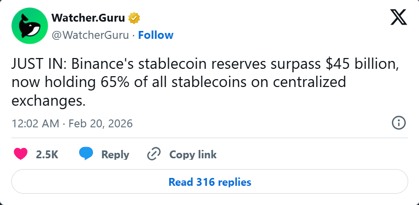This screenshot has width=419, height=205.
Task: Click the 2.5K likes count
Action: coord(47,154)
